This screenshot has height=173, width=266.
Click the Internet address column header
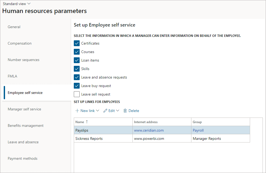pos(146,122)
